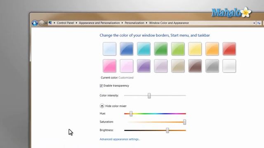
Task: Click the blue Back arrow button
Action: (35, 23)
